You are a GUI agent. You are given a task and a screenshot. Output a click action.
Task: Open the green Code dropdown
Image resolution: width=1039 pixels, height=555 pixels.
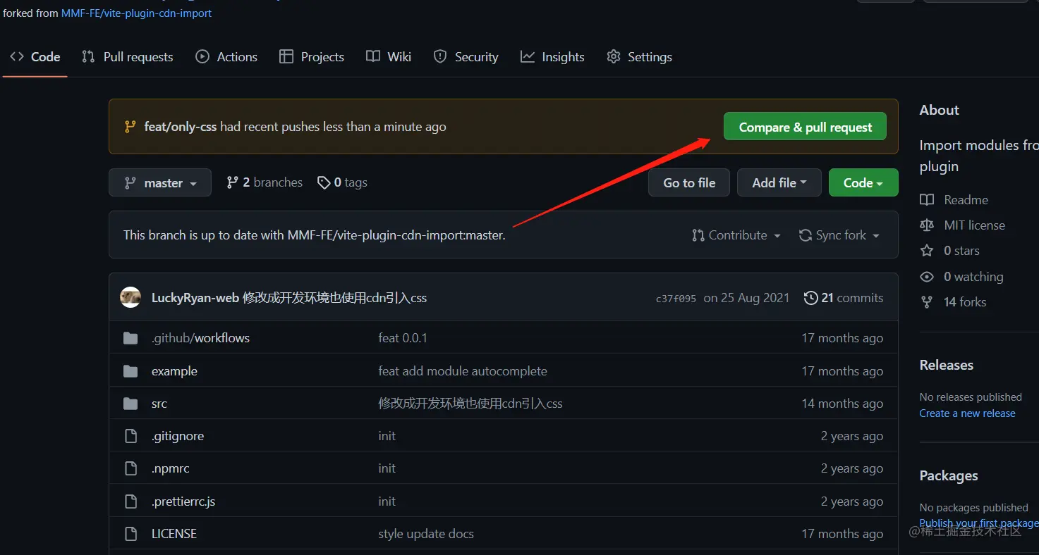pyautogui.click(x=863, y=182)
